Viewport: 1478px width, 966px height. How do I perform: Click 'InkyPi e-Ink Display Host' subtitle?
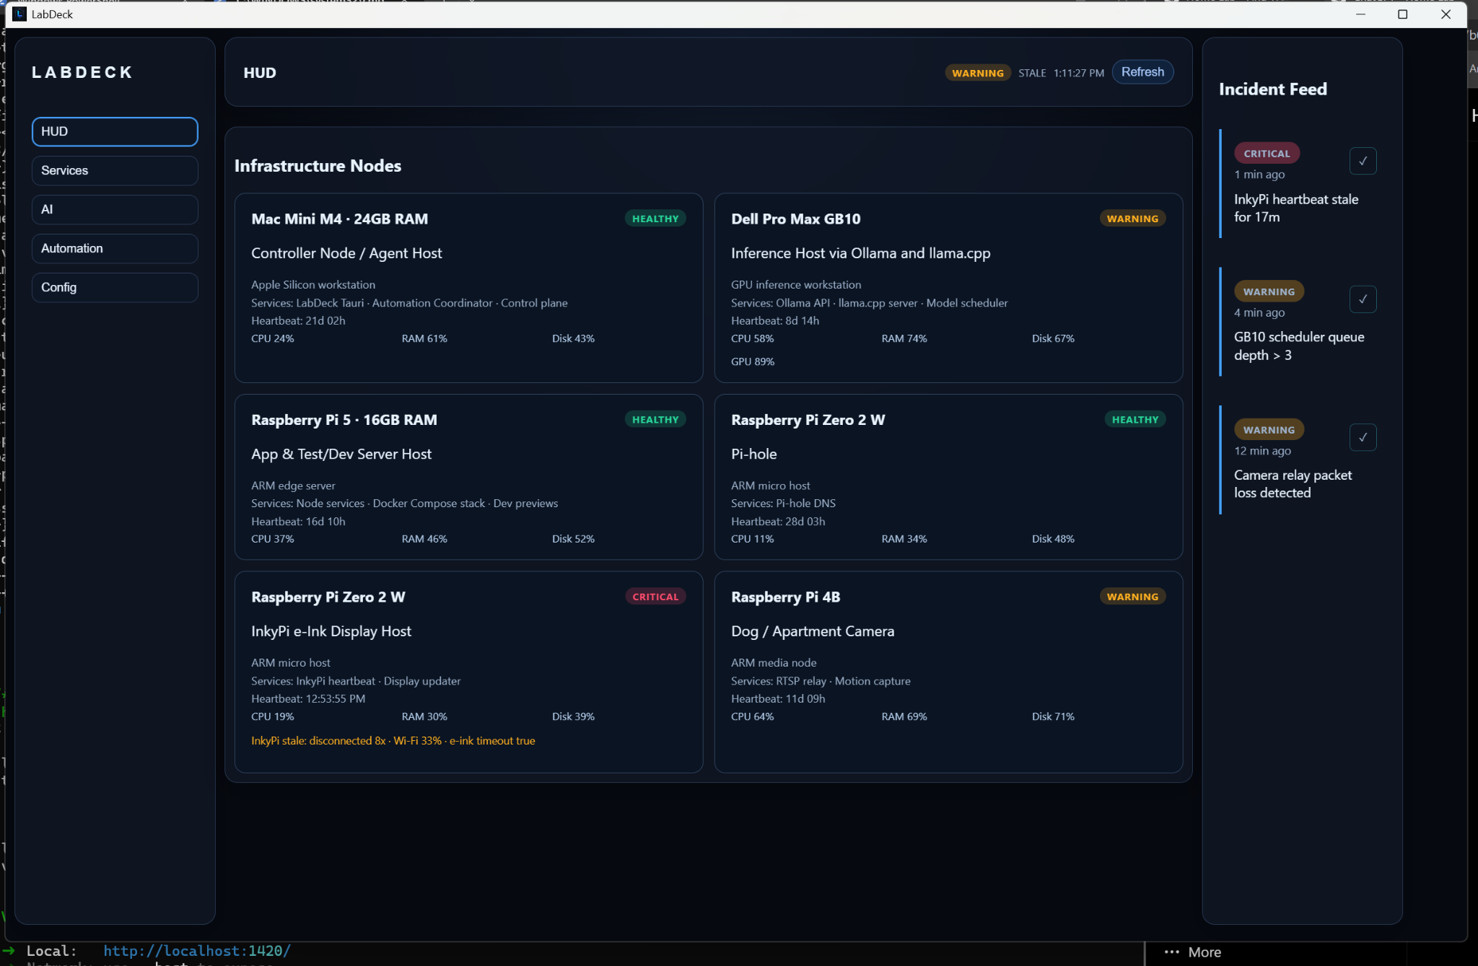tap(331, 631)
